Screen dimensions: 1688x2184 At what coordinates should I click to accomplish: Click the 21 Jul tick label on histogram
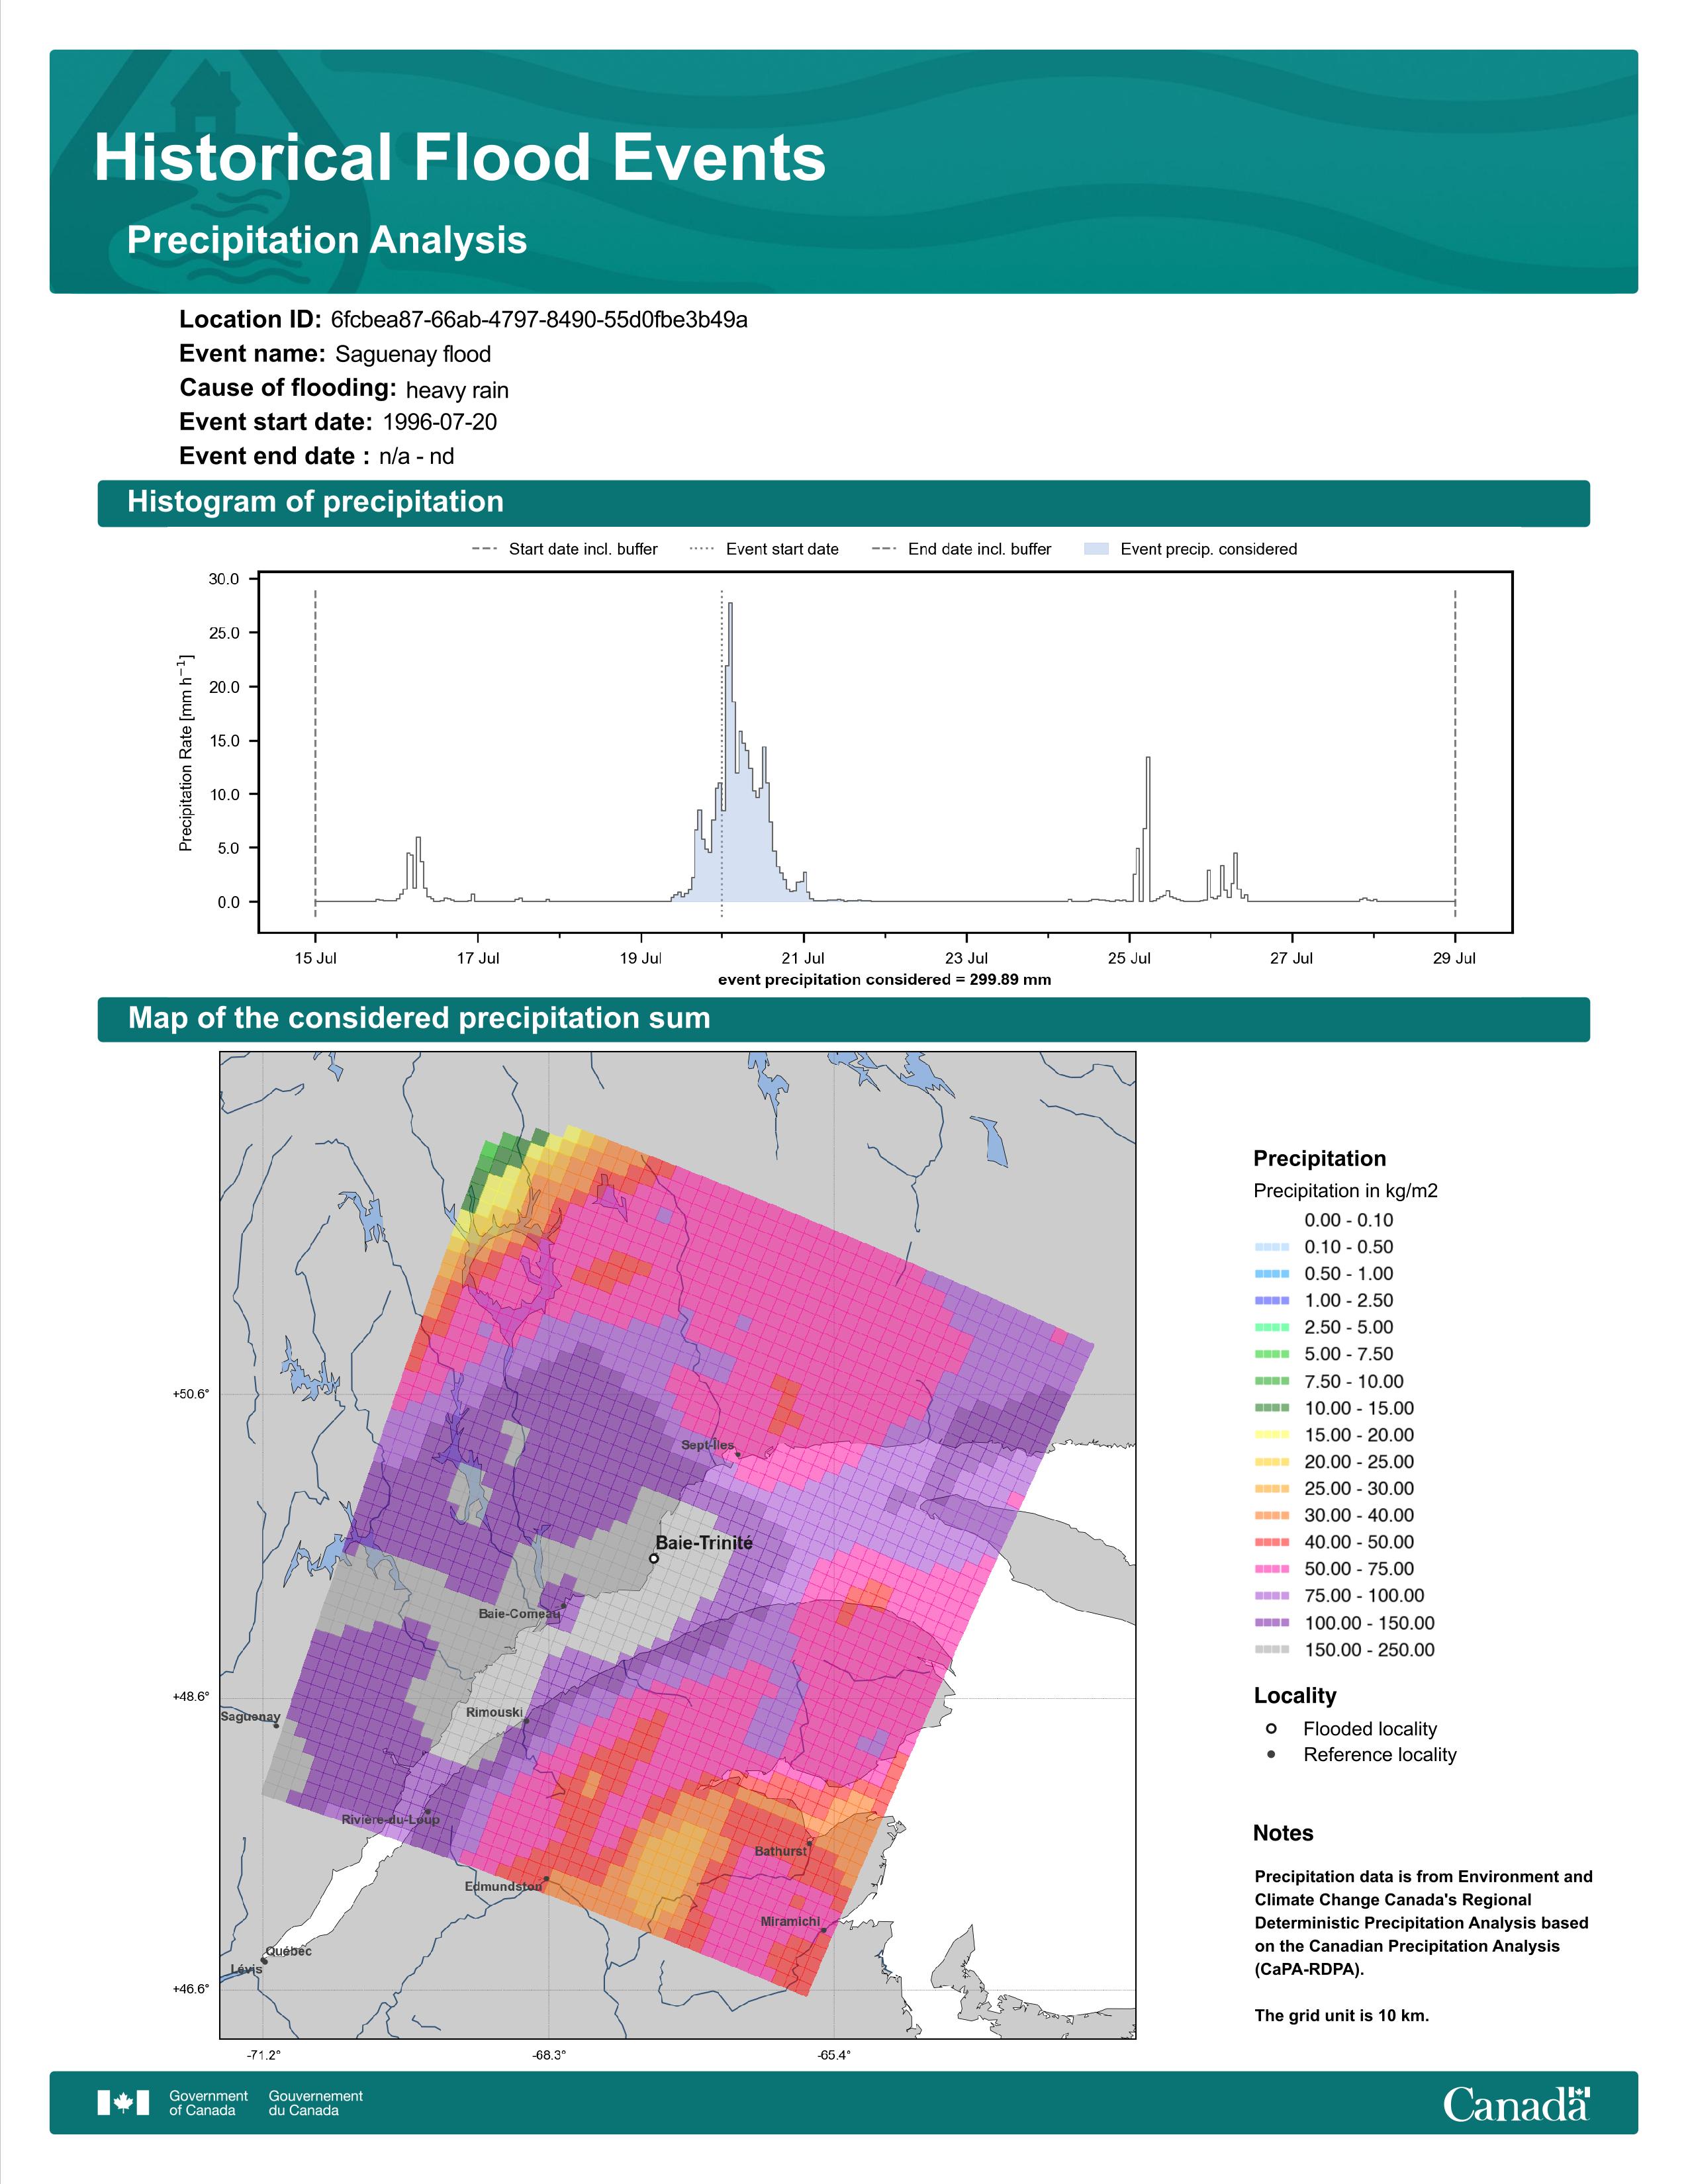[803, 958]
